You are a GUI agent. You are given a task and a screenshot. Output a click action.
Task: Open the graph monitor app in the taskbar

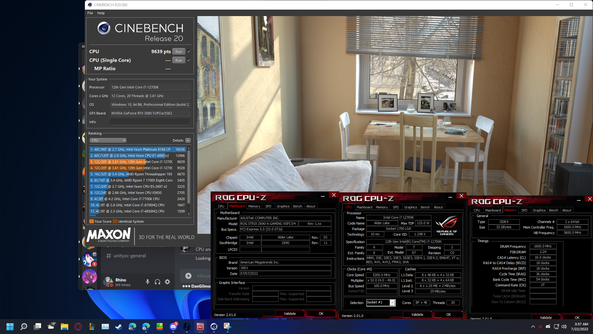[x=105, y=327]
